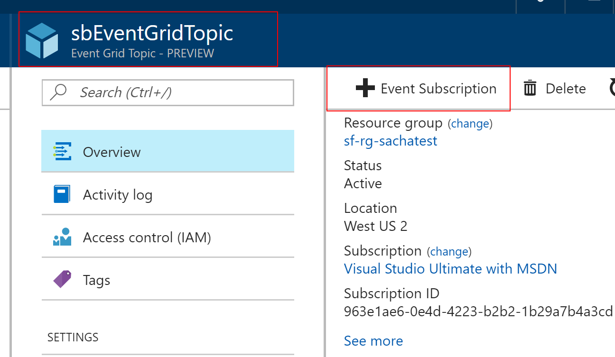Click the trash can Delete icon
615x357 pixels.
coord(530,88)
